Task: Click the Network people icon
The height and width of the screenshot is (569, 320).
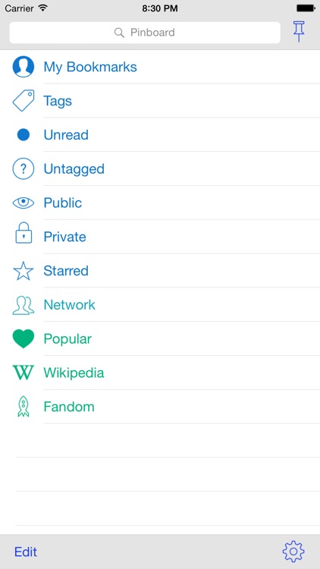Action: [x=24, y=305]
